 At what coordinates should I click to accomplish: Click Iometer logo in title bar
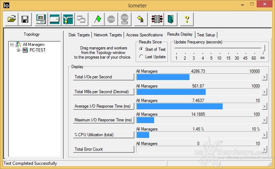(x=6, y=5)
